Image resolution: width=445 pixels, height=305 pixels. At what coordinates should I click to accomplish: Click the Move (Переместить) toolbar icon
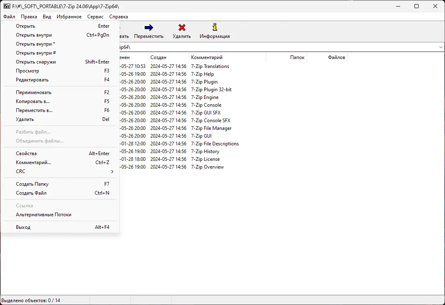point(149,28)
